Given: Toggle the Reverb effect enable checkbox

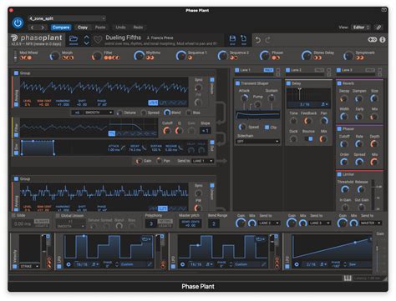Looking at the screenshot, I should click(339, 83).
